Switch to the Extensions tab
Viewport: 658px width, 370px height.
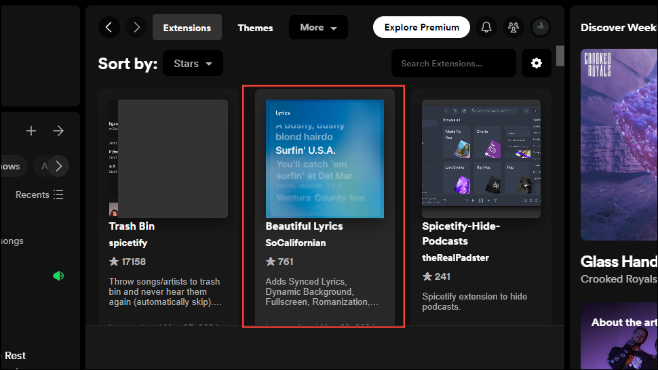click(x=187, y=28)
